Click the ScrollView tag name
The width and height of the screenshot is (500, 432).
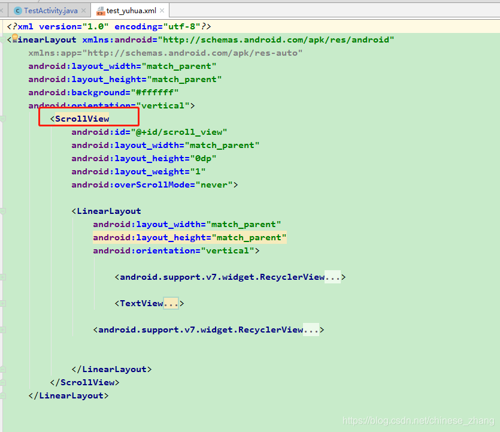82,119
